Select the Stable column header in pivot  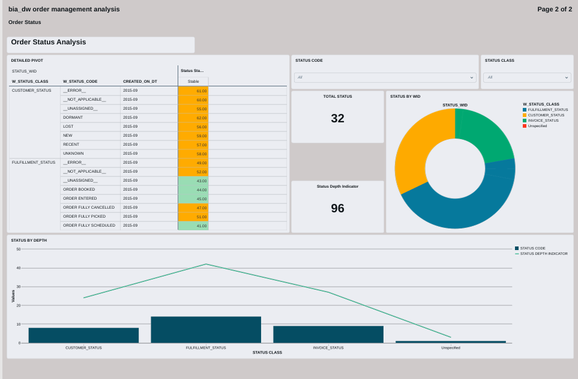pyautogui.click(x=193, y=82)
